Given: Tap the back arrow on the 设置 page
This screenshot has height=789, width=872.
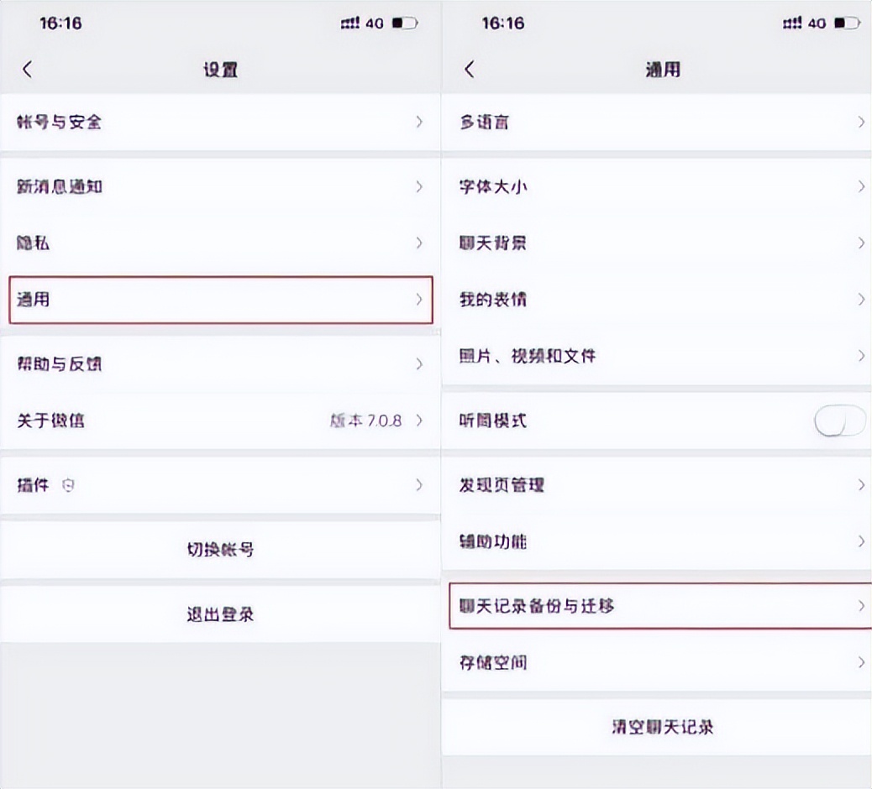Looking at the screenshot, I should [28, 69].
